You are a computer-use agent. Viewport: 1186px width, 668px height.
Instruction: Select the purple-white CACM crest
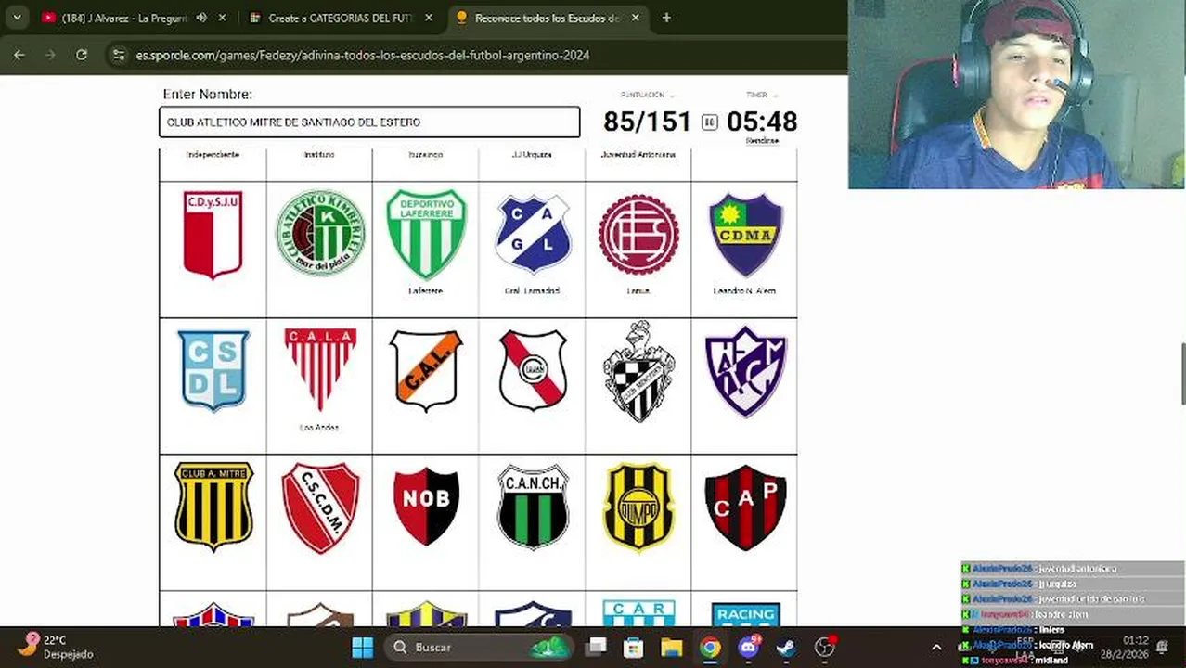[745, 370]
